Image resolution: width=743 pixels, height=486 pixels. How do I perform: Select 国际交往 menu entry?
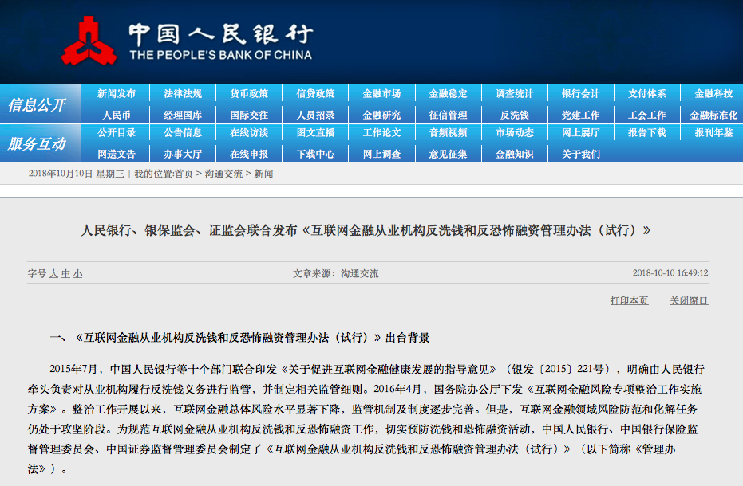coord(249,115)
